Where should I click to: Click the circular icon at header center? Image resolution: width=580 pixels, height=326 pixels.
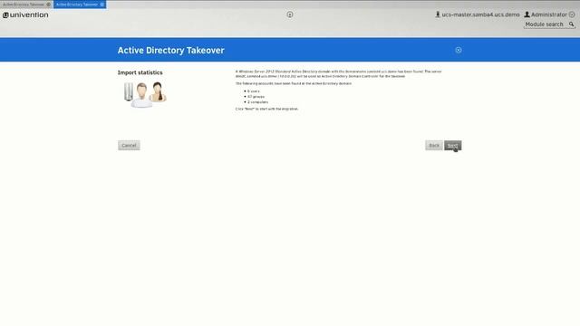click(290, 14)
